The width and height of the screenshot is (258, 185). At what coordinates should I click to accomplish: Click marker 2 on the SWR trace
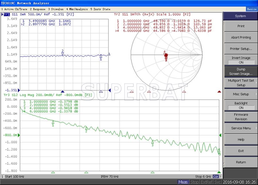(x=62, y=53)
